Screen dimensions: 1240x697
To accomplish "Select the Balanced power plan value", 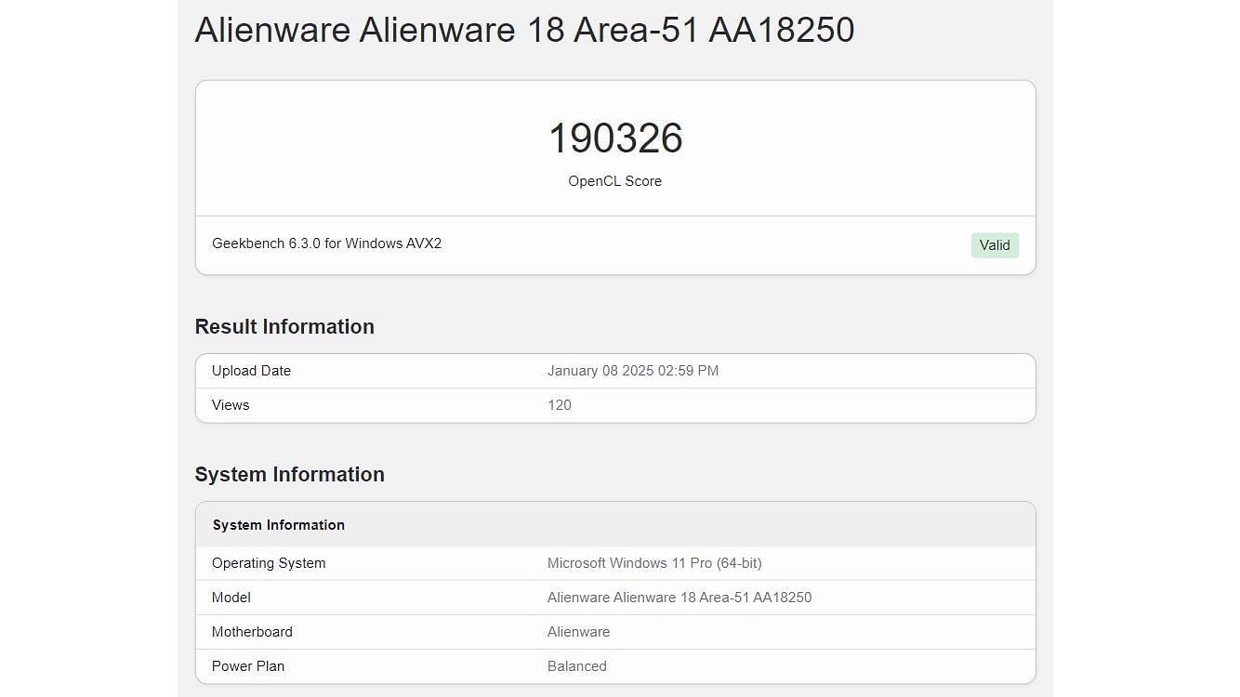I will click(x=577, y=666).
